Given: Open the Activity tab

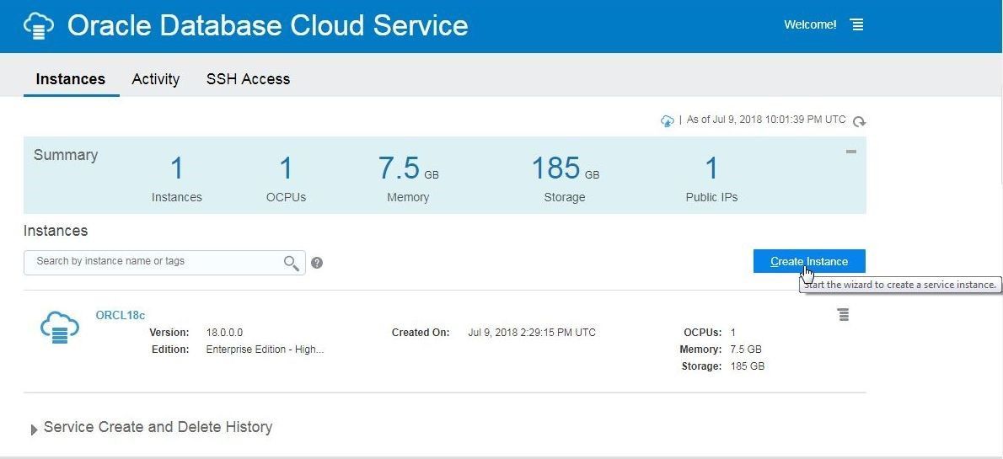Looking at the screenshot, I should click(155, 79).
